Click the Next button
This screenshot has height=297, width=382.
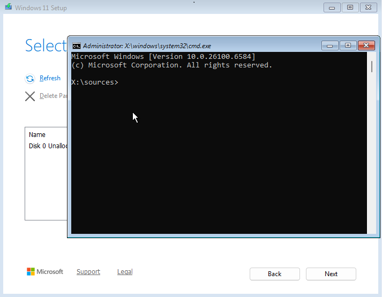(x=331, y=274)
